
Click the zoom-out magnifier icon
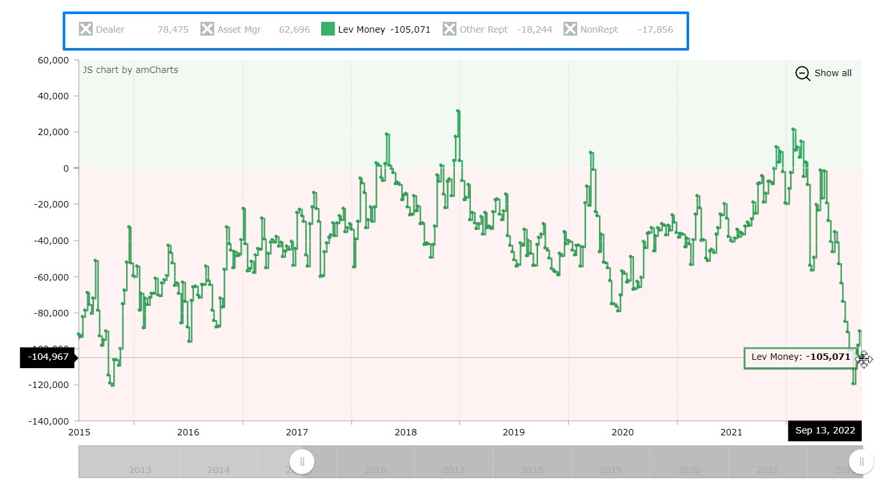802,73
